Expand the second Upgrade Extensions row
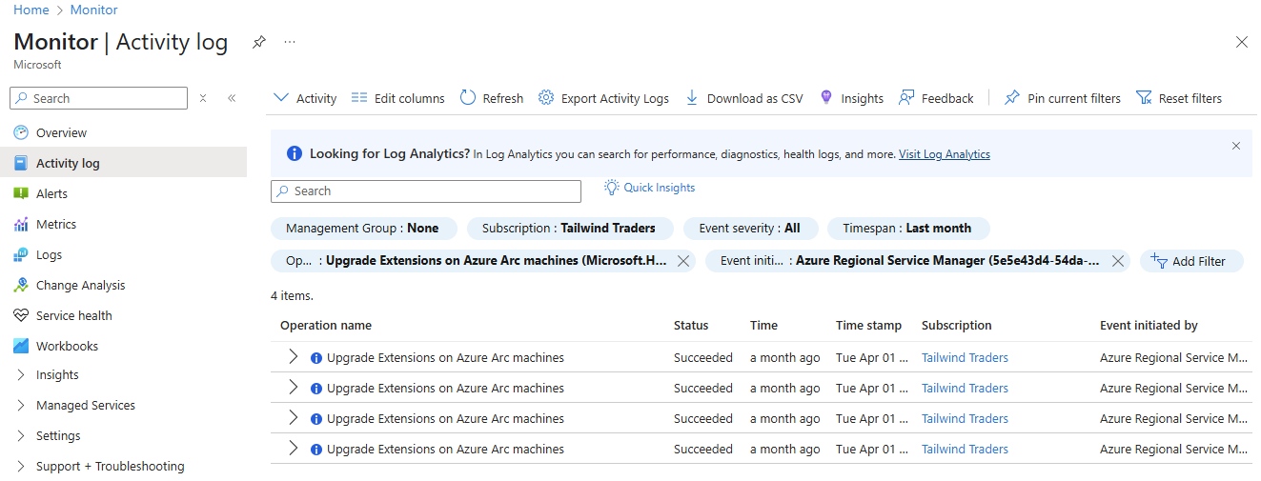1261x481 pixels. point(293,388)
